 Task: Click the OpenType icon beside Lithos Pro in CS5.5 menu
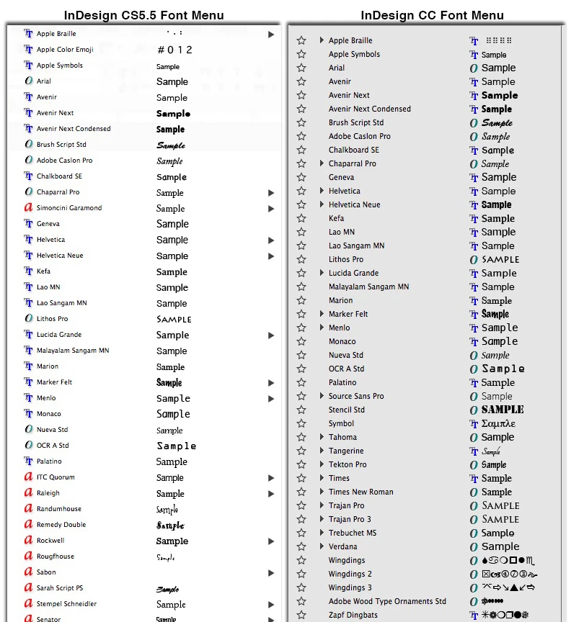(x=28, y=318)
